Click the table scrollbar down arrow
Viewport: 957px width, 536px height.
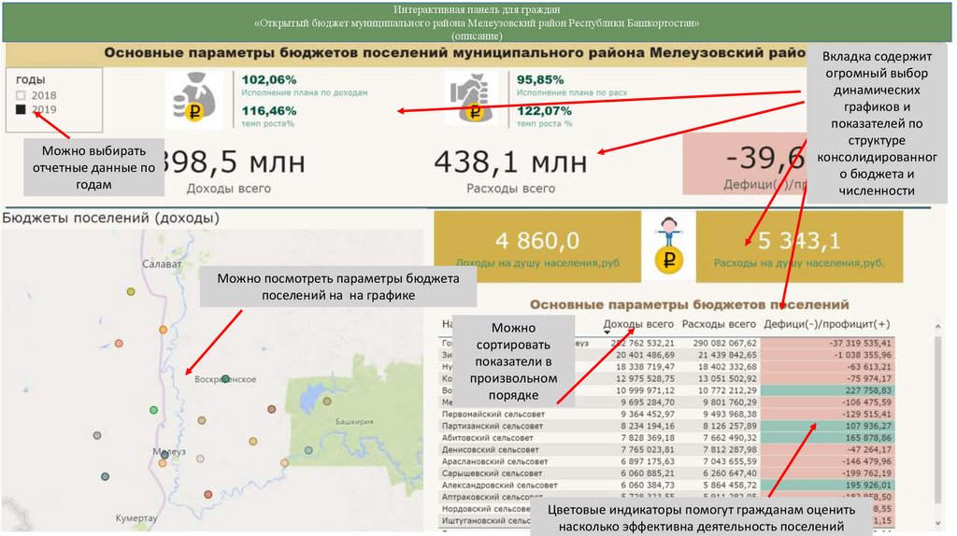coord(938,523)
